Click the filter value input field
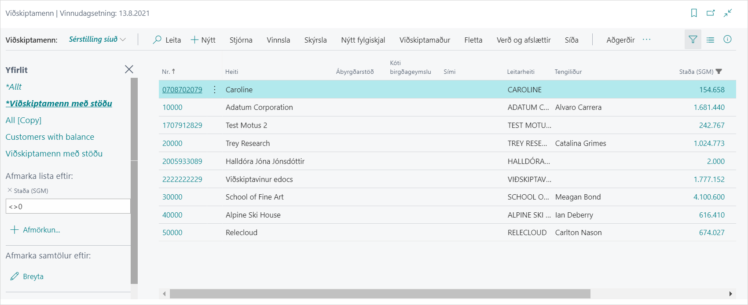 pyautogui.click(x=68, y=206)
